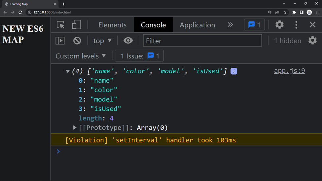Show the console sidebar

[60, 41]
